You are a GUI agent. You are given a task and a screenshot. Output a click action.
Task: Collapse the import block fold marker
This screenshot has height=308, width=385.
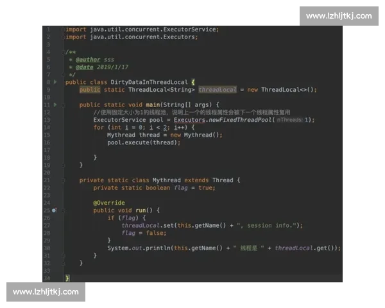[64, 30]
